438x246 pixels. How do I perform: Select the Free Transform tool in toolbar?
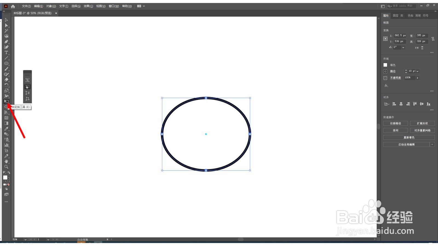[6, 101]
